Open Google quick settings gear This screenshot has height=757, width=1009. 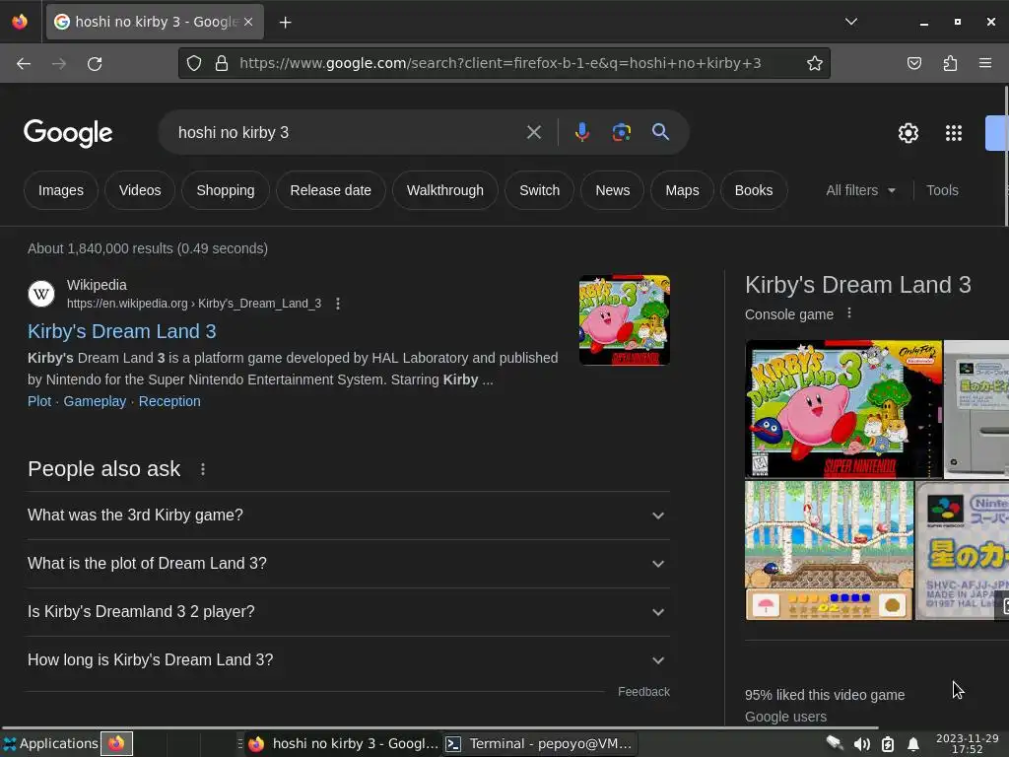pos(908,133)
